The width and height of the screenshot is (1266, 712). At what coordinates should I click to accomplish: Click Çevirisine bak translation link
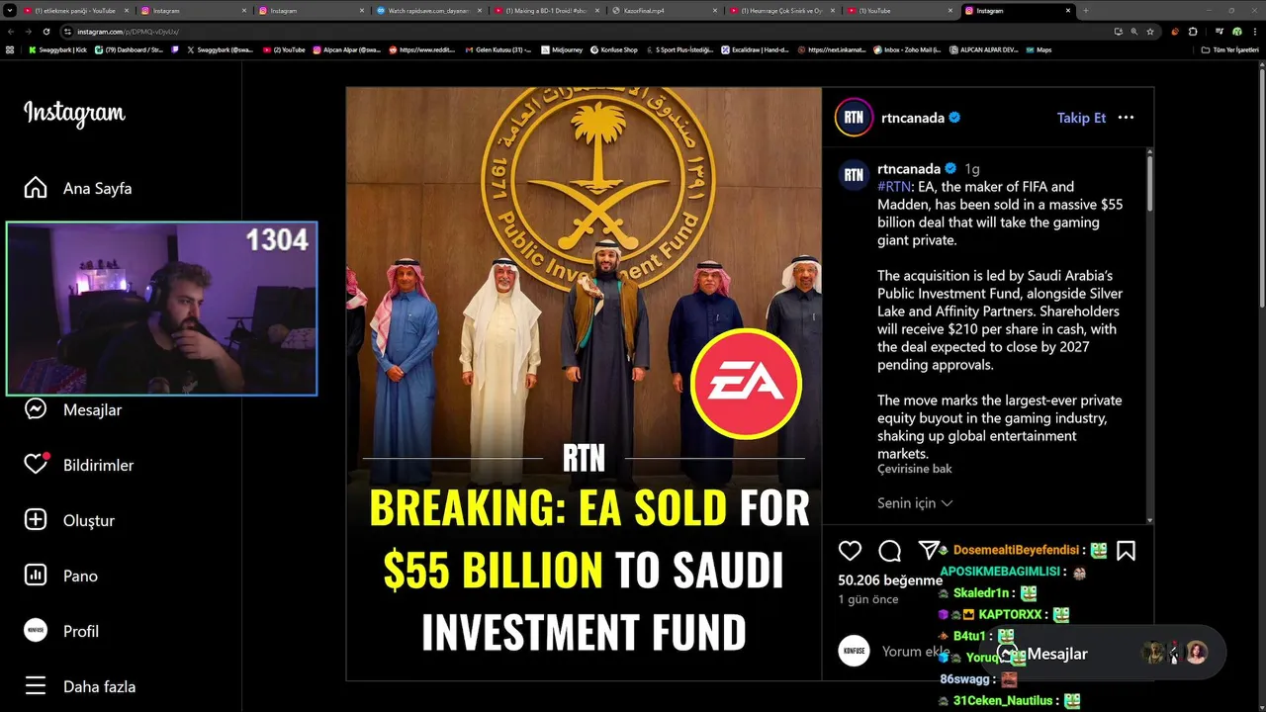[x=915, y=469]
